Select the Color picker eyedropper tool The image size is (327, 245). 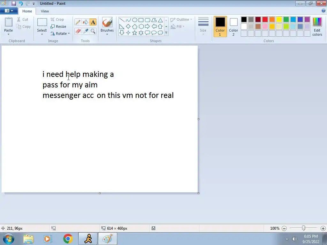86,31
